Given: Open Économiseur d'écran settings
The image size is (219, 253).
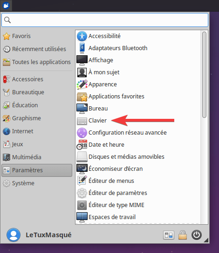Looking at the screenshot, I should (x=109, y=169).
